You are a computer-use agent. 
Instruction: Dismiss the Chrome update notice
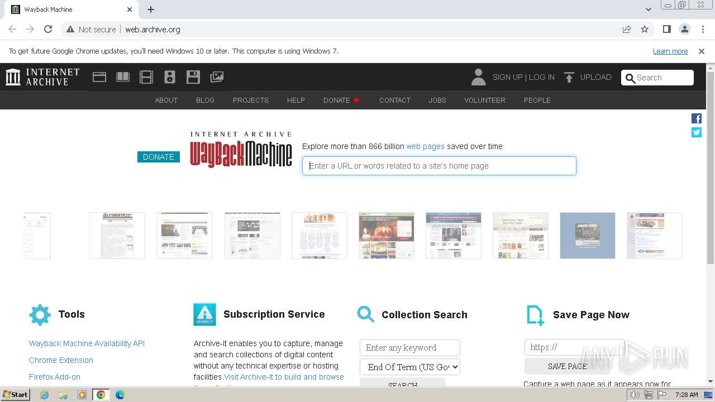(x=702, y=51)
